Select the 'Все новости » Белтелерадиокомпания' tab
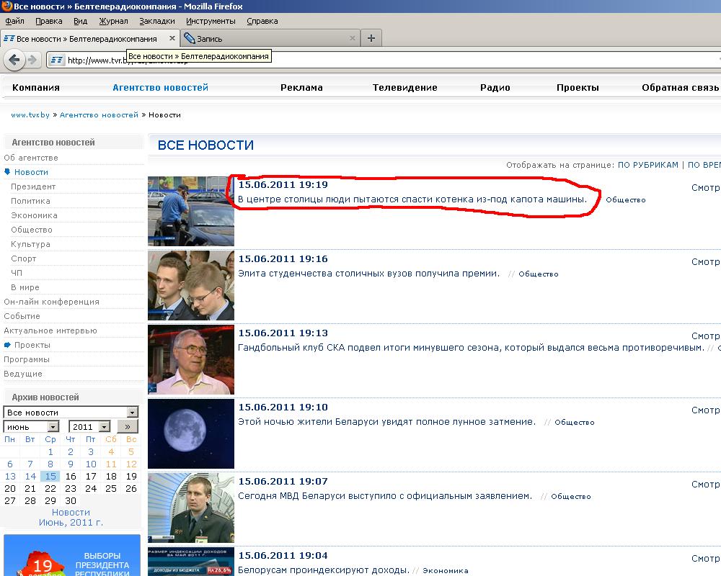721x576 pixels. (x=89, y=39)
